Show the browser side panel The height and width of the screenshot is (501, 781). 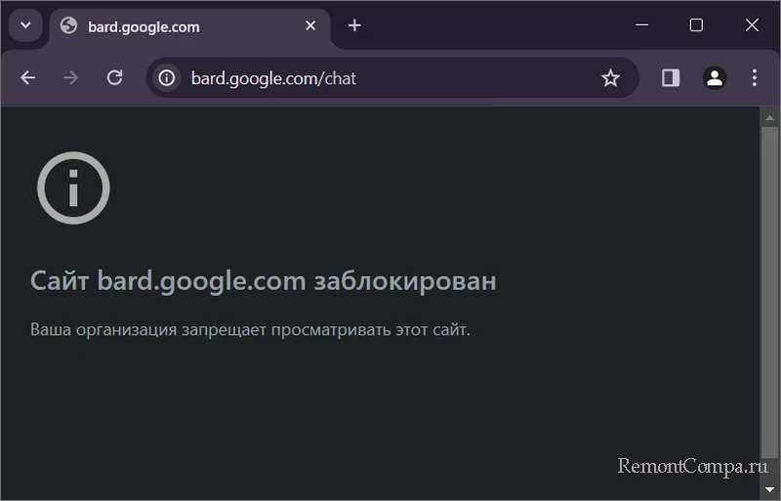[x=671, y=78]
